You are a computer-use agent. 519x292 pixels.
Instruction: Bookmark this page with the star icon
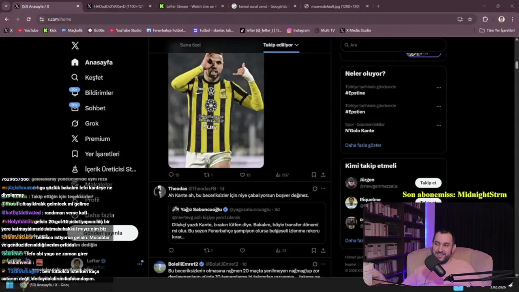(470, 19)
